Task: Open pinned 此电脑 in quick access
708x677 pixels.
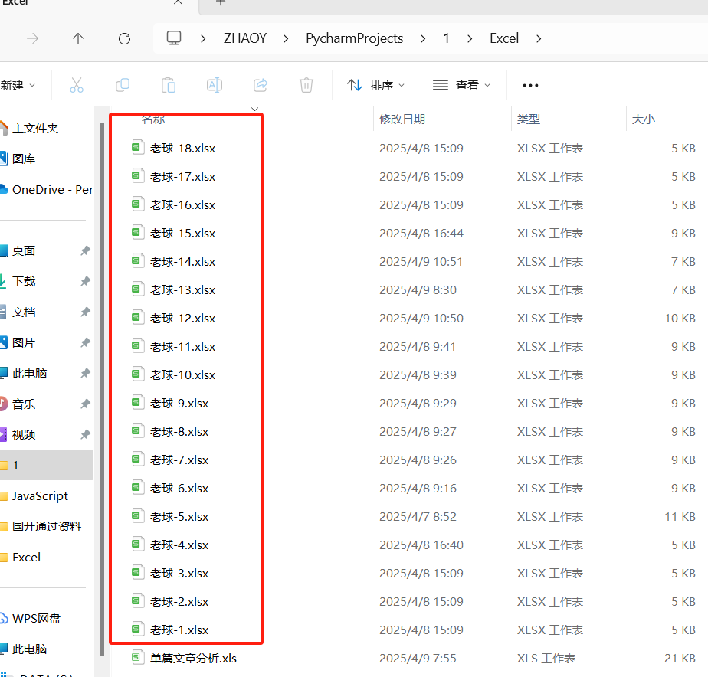Action: click(29, 373)
